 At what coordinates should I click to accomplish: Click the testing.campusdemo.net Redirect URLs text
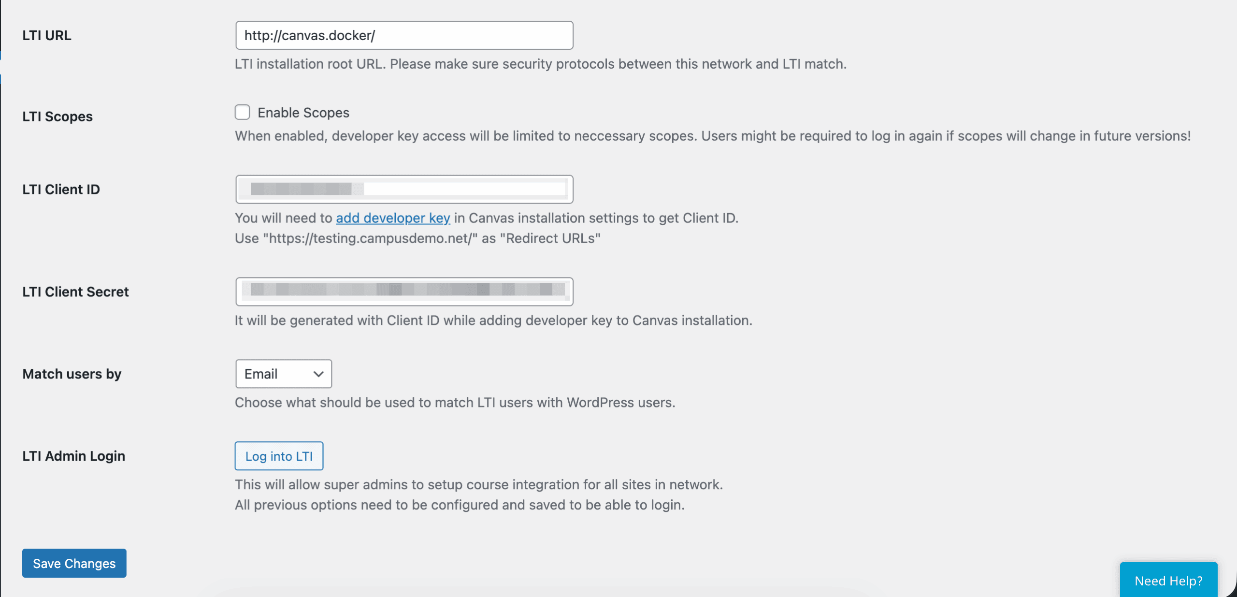tap(417, 238)
